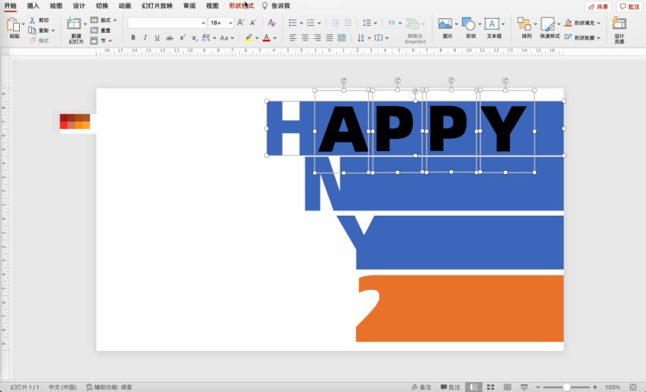
Task: Toggle bold formatting
Action: [133, 38]
